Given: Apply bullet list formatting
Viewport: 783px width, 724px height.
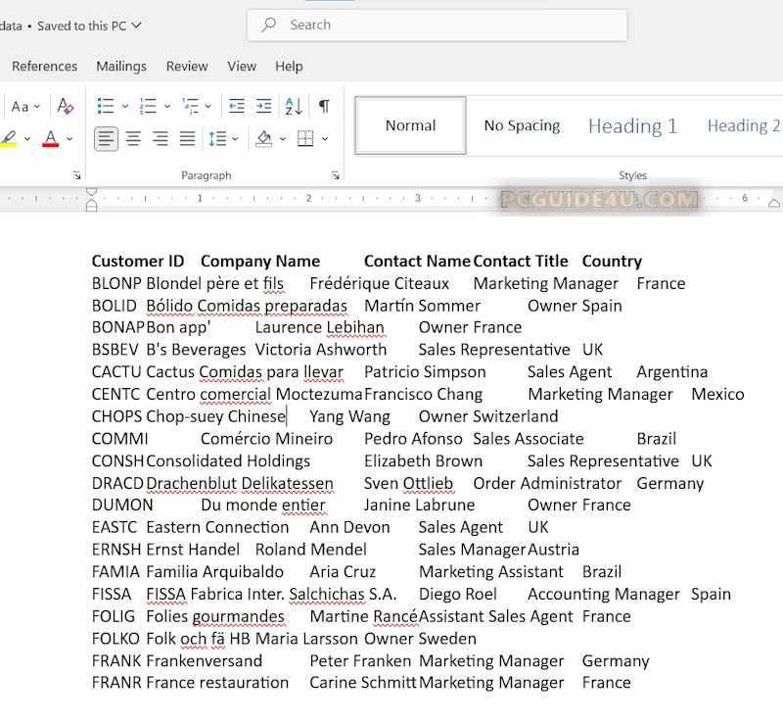Looking at the screenshot, I should pyautogui.click(x=106, y=106).
